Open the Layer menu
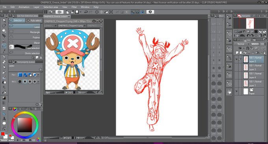 click(36, 7)
